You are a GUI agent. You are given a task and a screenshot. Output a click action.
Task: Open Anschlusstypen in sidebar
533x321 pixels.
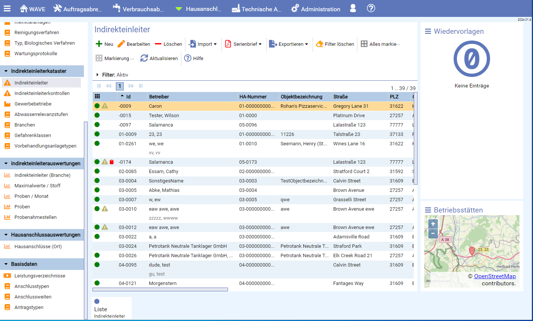pos(32,286)
